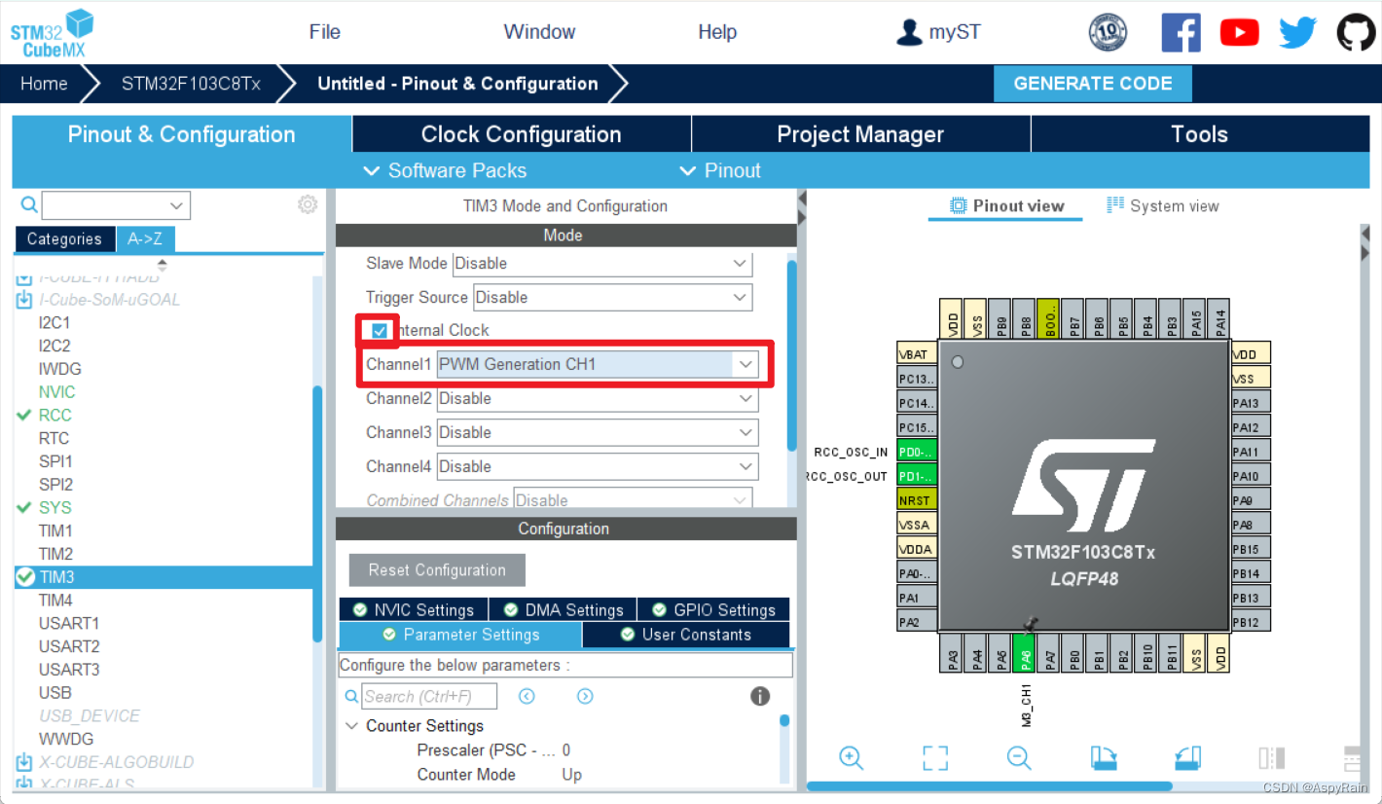
Task: Zoom out on the chip pinout
Action: 1019,758
